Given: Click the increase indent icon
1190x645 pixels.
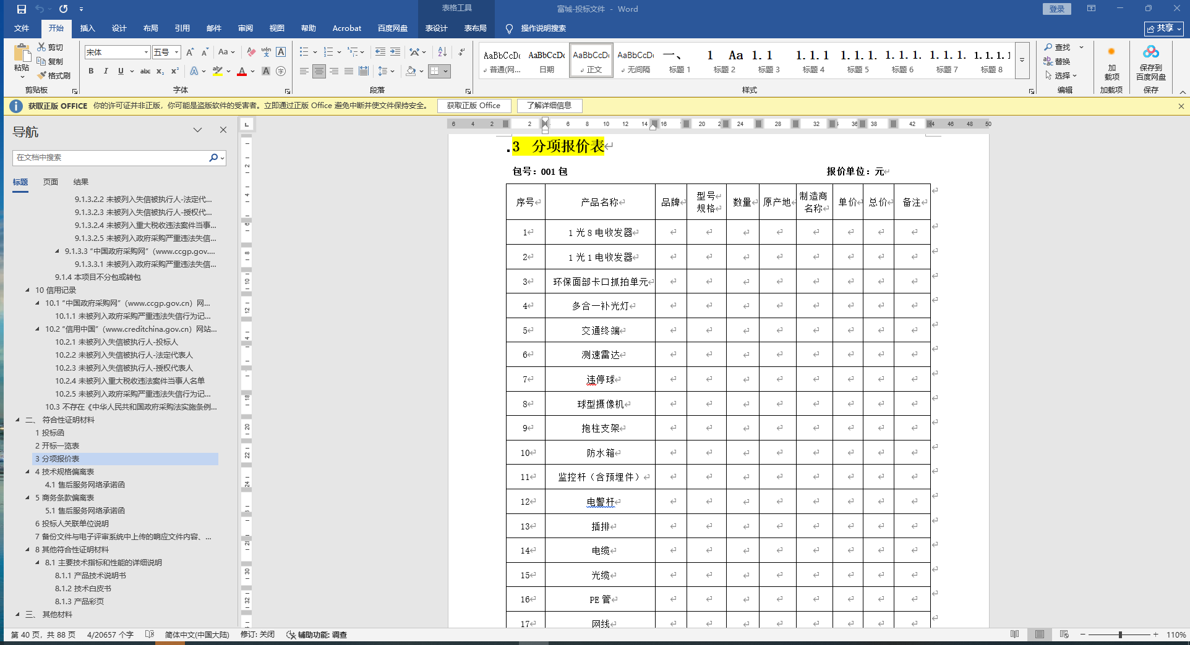Looking at the screenshot, I should (395, 52).
